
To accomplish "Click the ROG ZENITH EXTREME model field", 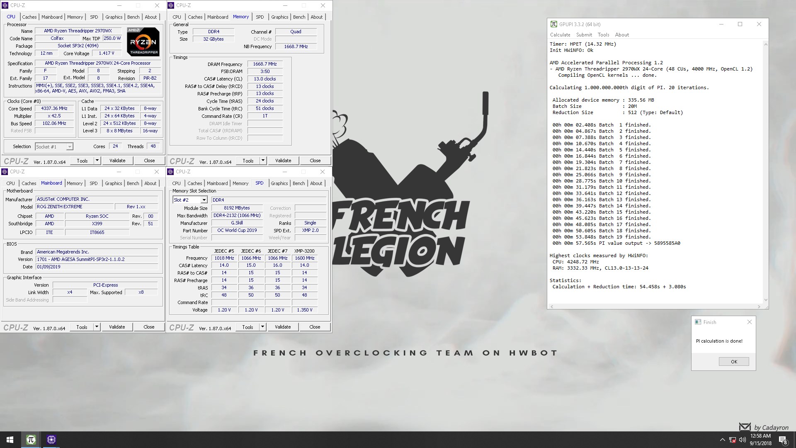I will [75, 207].
